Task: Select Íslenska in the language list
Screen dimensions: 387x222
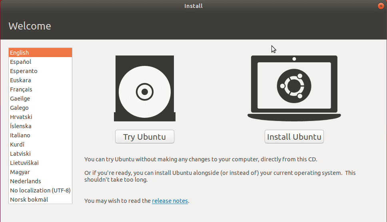Action: tap(40, 126)
